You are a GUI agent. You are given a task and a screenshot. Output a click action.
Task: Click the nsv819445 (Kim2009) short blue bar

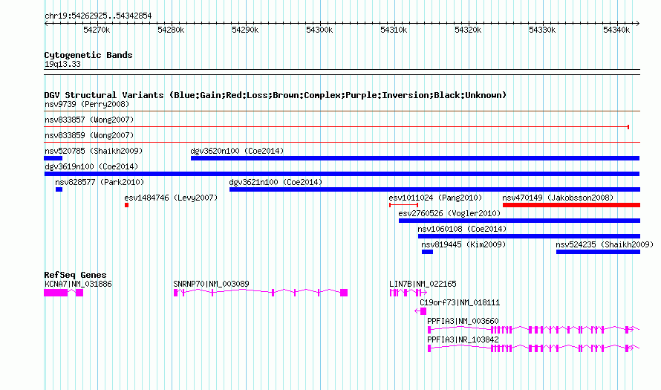coord(428,252)
